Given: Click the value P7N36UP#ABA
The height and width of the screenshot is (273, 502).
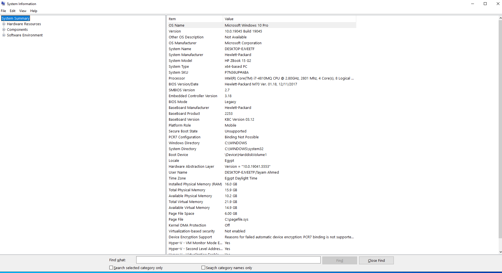Looking at the screenshot, I should (237, 73).
